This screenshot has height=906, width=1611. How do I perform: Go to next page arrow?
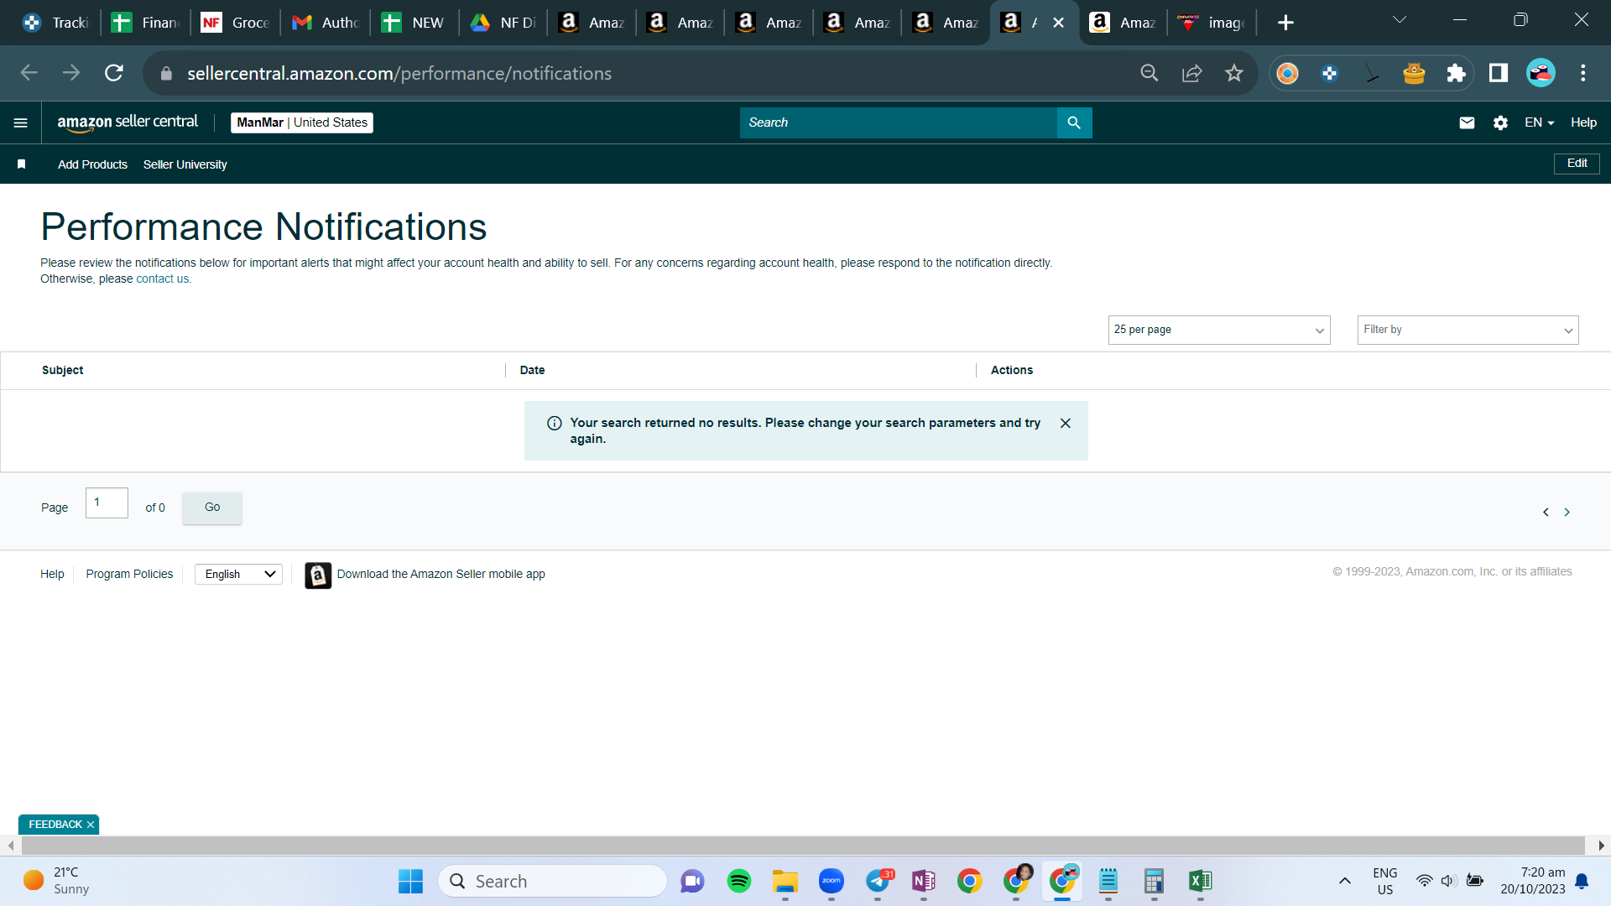pyautogui.click(x=1567, y=512)
